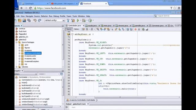196x110 pixels.
Task: Toggle Bookmark icon in editor toolbar
Action: [x=123, y=29]
